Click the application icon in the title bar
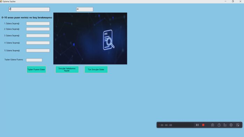The width and height of the screenshot is (244, 137). click(x=1, y=1)
